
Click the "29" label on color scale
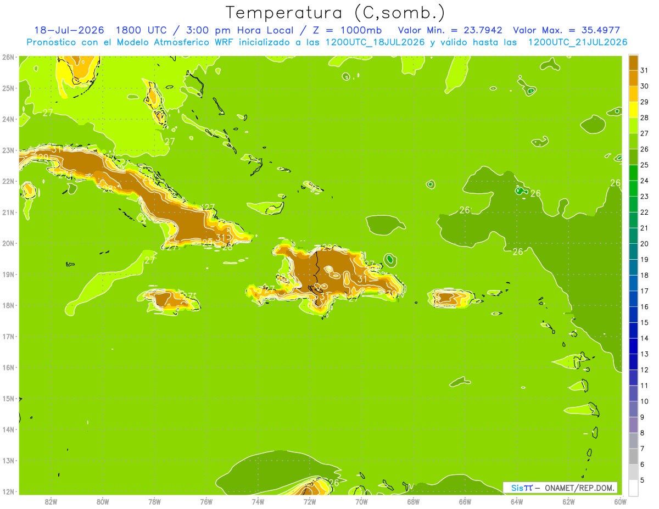[x=644, y=102]
